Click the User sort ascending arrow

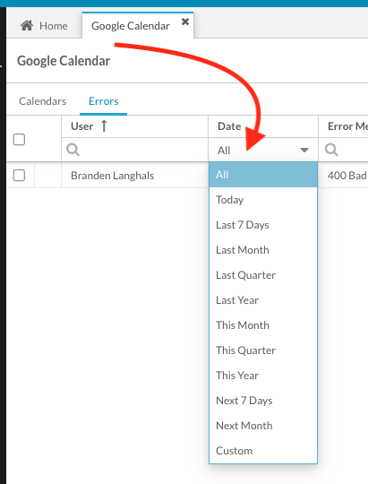point(104,126)
